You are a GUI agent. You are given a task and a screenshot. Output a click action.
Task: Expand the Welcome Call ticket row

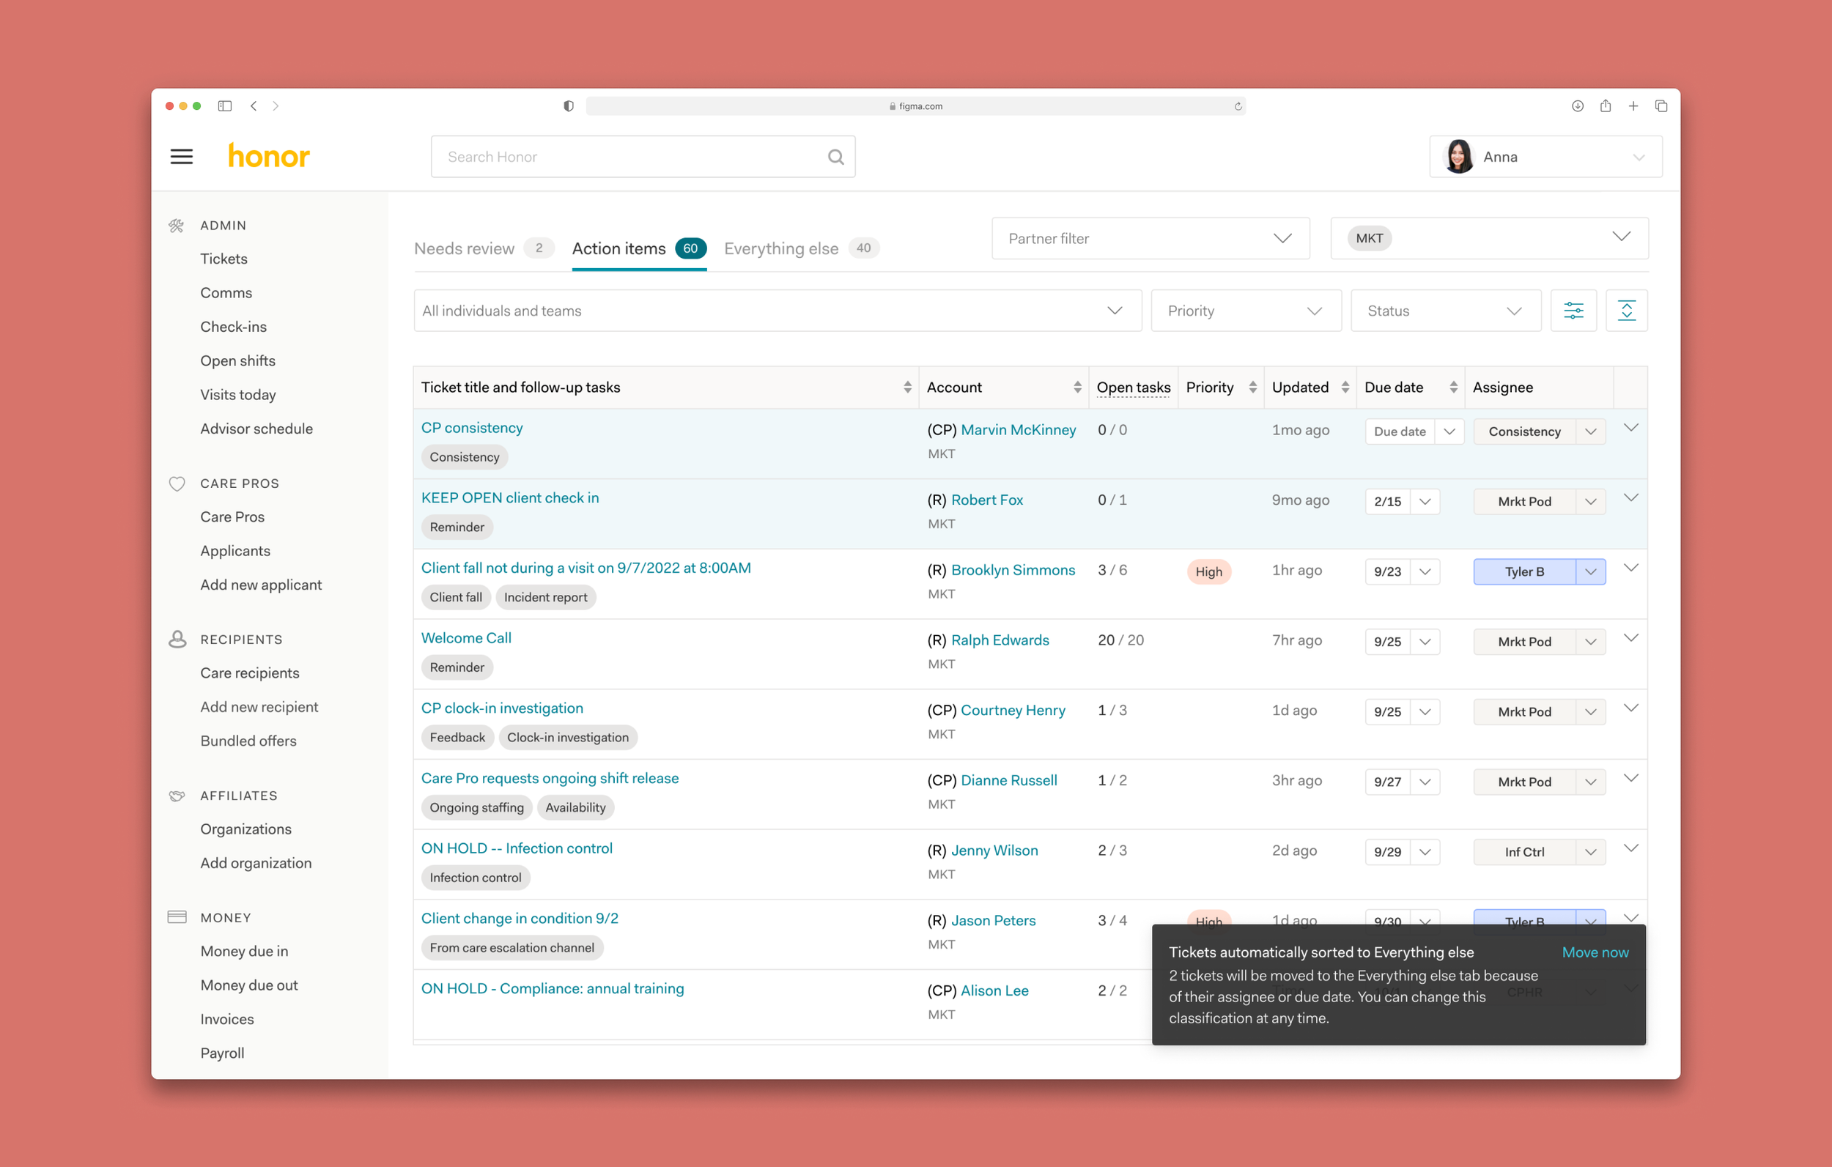1630,637
